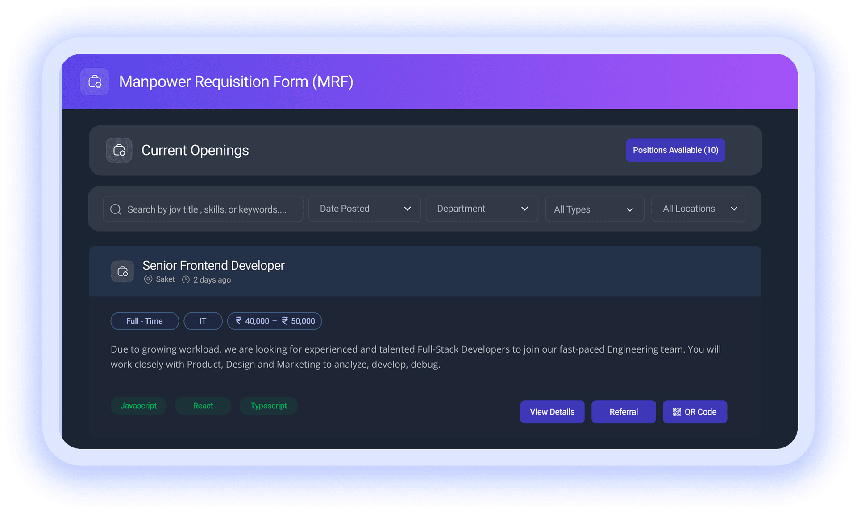Viewport: 857px width, 513px height.
Task: Open the All Locations dropdown
Action: 698,209
